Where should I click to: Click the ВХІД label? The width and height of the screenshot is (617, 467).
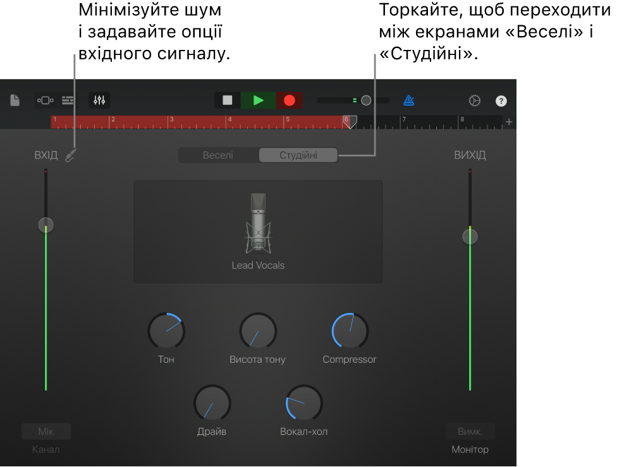point(46,155)
